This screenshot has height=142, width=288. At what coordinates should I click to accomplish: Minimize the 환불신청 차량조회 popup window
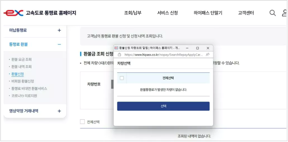(x=187, y=48)
